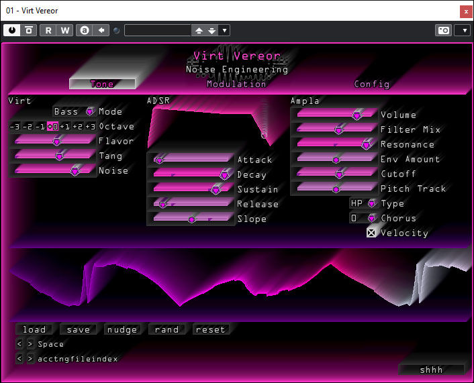Image resolution: width=474 pixels, height=383 pixels.
Task: Switch to the Modulation tab
Action: 236,84
